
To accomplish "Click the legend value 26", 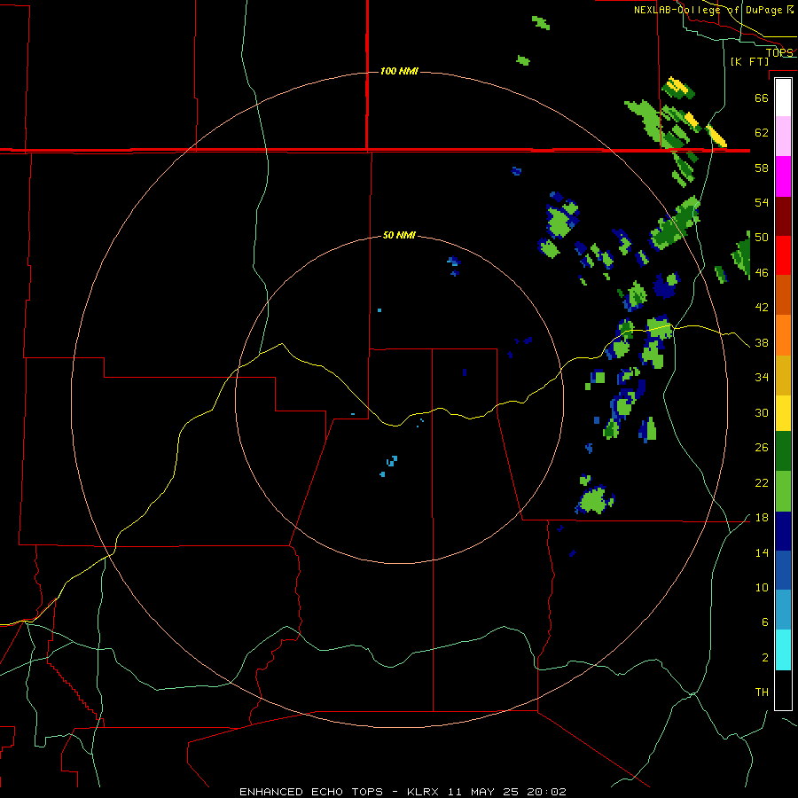I will [x=762, y=448].
